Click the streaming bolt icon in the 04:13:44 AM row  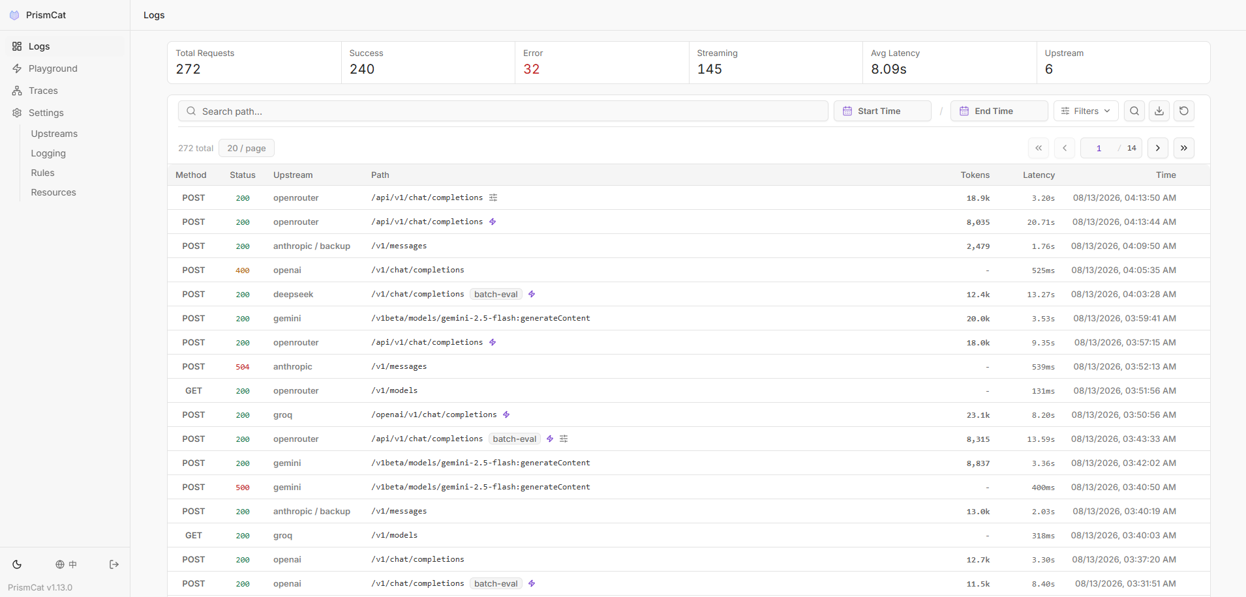pyautogui.click(x=493, y=222)
